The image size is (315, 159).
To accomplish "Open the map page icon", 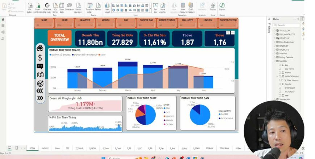I will (40, 74).
